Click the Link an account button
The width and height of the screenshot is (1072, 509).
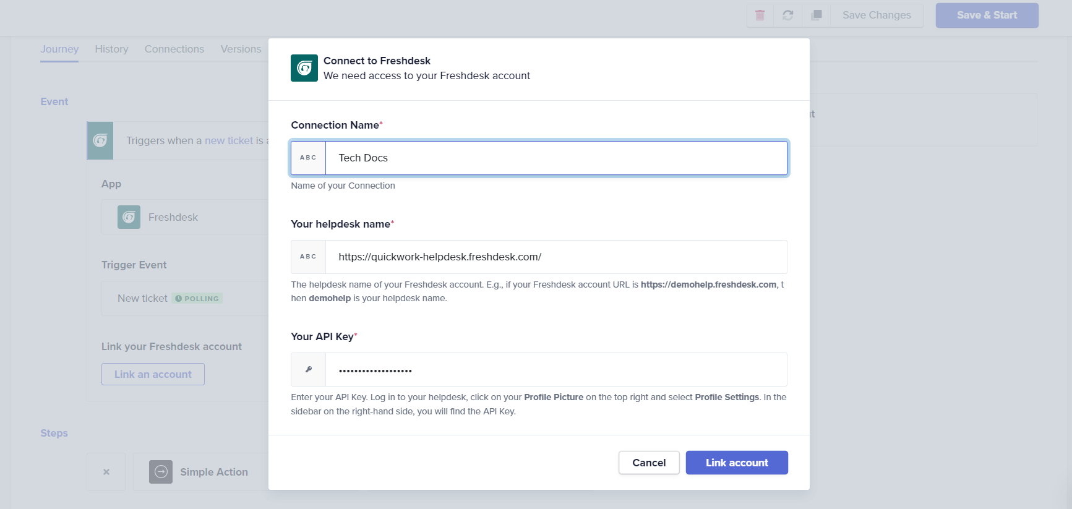coord(153,374)
